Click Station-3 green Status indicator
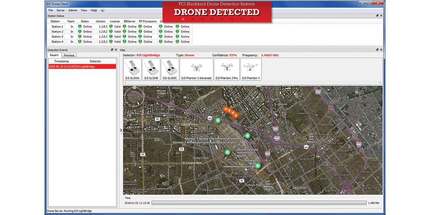This screenshot has width=430, height=215. (x=80, y=37)
